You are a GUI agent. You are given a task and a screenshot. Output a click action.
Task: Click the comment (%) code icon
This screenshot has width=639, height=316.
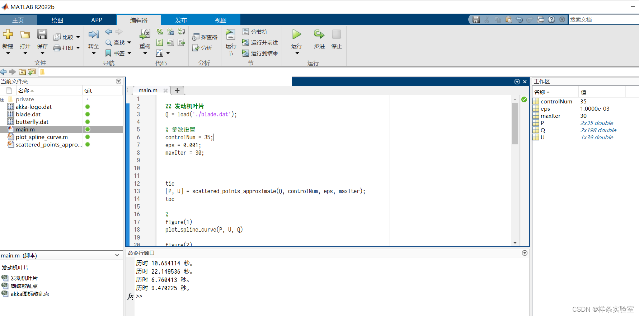coord(160,32)
